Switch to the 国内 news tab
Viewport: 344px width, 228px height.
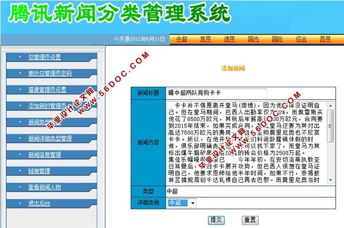(x=253, y=39)
